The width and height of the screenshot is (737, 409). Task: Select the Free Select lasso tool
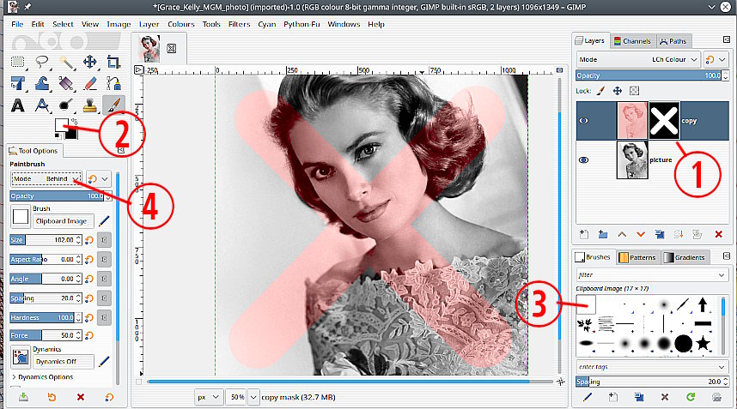[x=41, y=62]
